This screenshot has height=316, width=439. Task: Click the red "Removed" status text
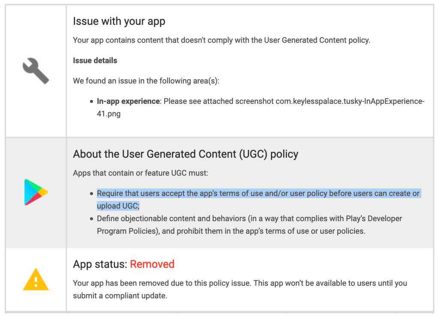coord(152,264)
